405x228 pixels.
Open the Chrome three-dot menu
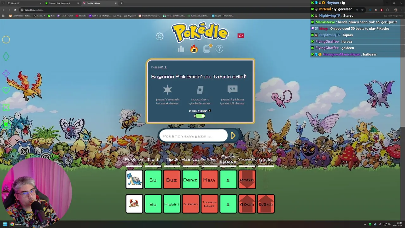coord(401,10)
